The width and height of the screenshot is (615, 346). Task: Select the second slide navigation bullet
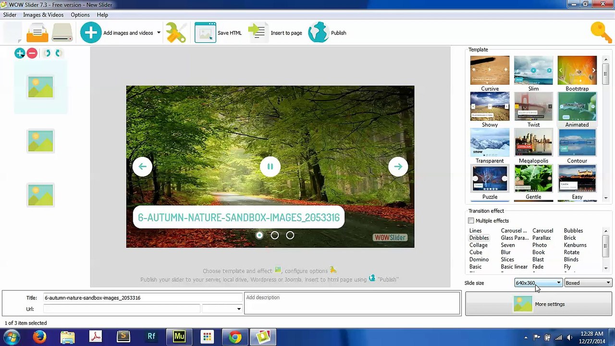point(275,235)
